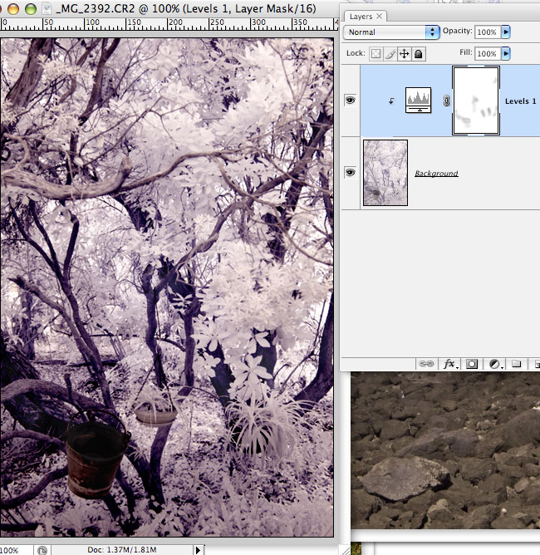Hide the Background layer
Screen dimensions: 540x555
351,172
